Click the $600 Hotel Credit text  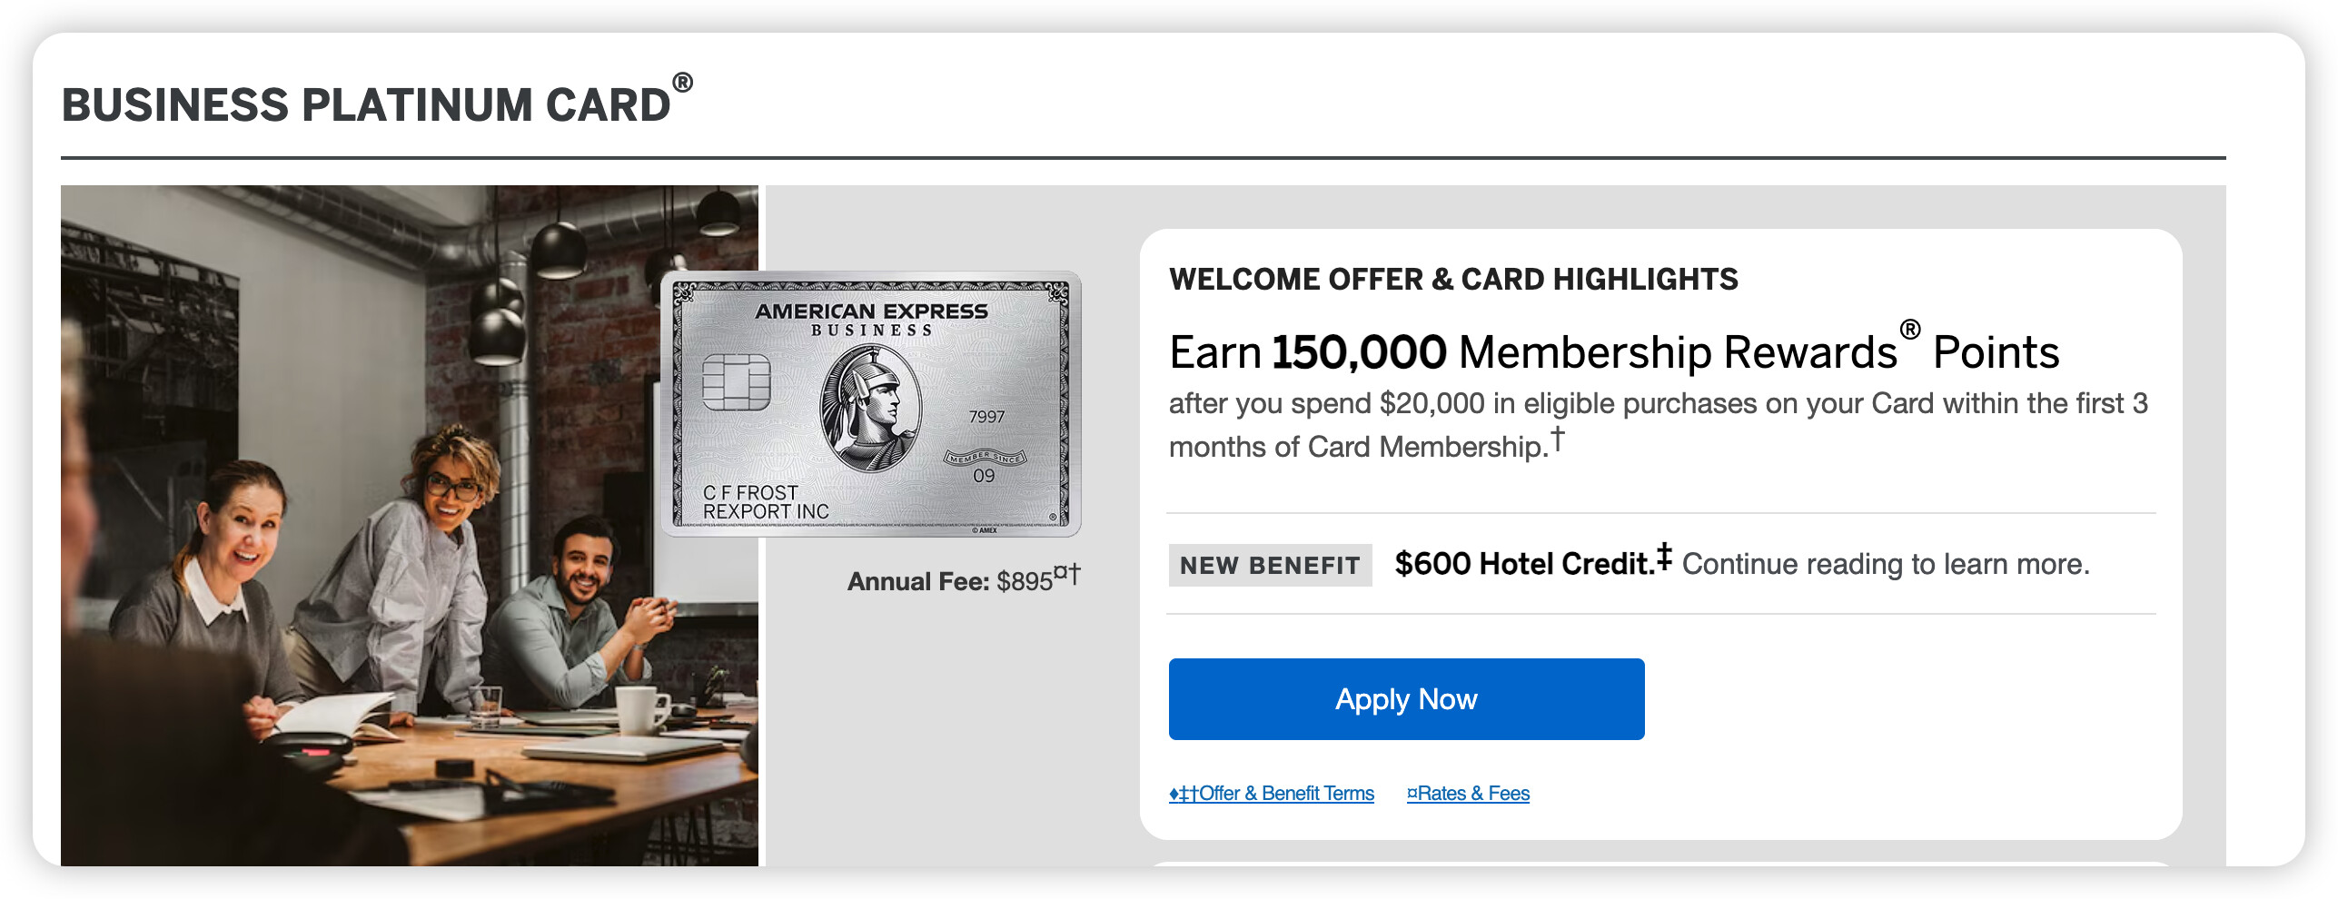tap(1522, 564)
